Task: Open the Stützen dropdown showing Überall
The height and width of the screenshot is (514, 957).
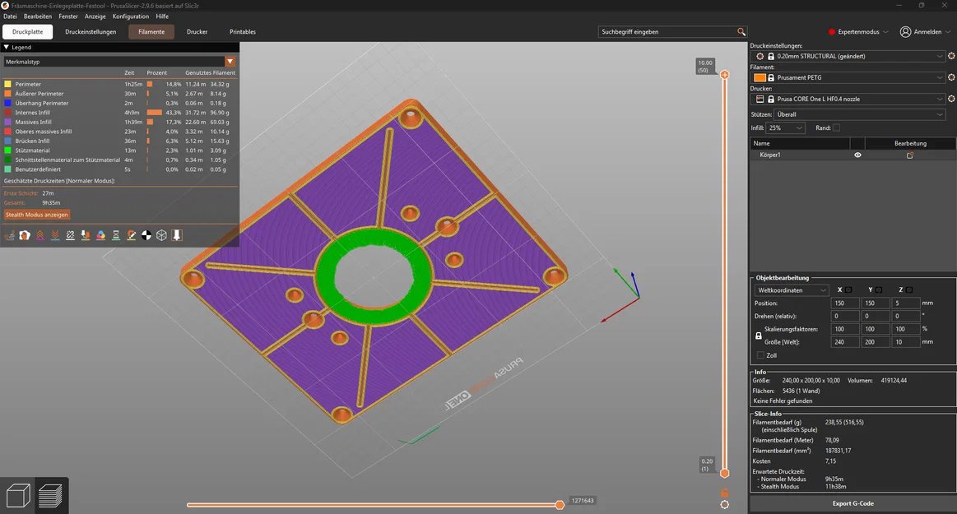Action: coord(860,114)
